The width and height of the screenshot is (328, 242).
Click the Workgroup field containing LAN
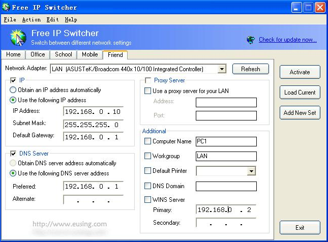click(x=226, y=156)
